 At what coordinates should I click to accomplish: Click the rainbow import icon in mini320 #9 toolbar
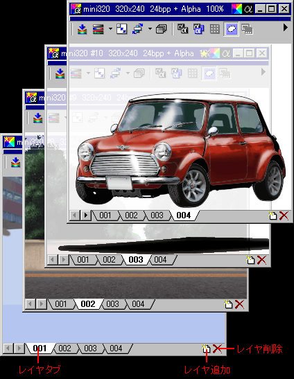[x=37, y=118]
